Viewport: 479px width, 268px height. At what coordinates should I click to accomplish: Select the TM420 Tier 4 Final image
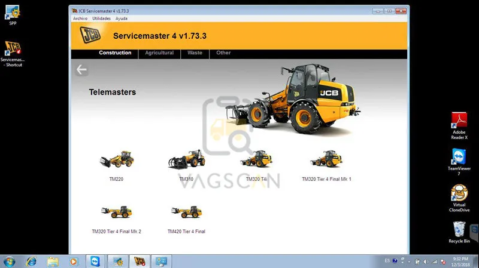click(x=186, y=212)
